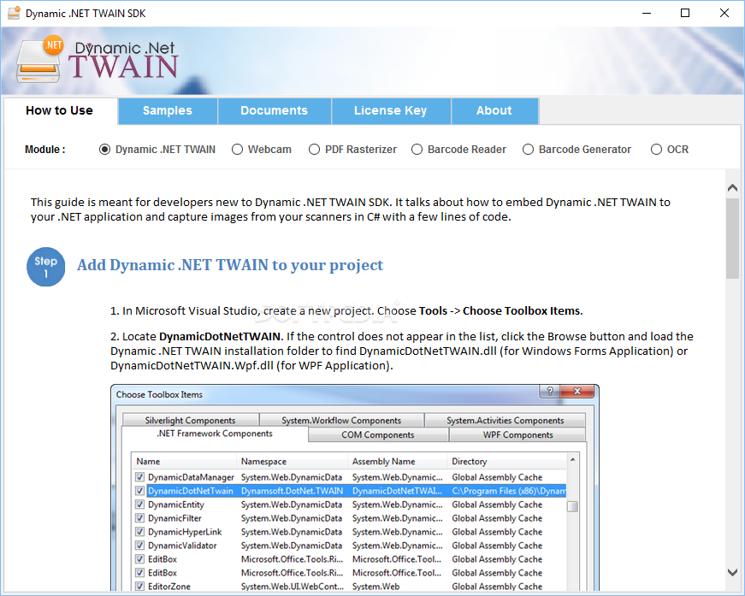This screenshot has height=596, width=745.
Task: Select the Dynamic .NET TWAIN module radio
Action: click(x=104, y=150)
